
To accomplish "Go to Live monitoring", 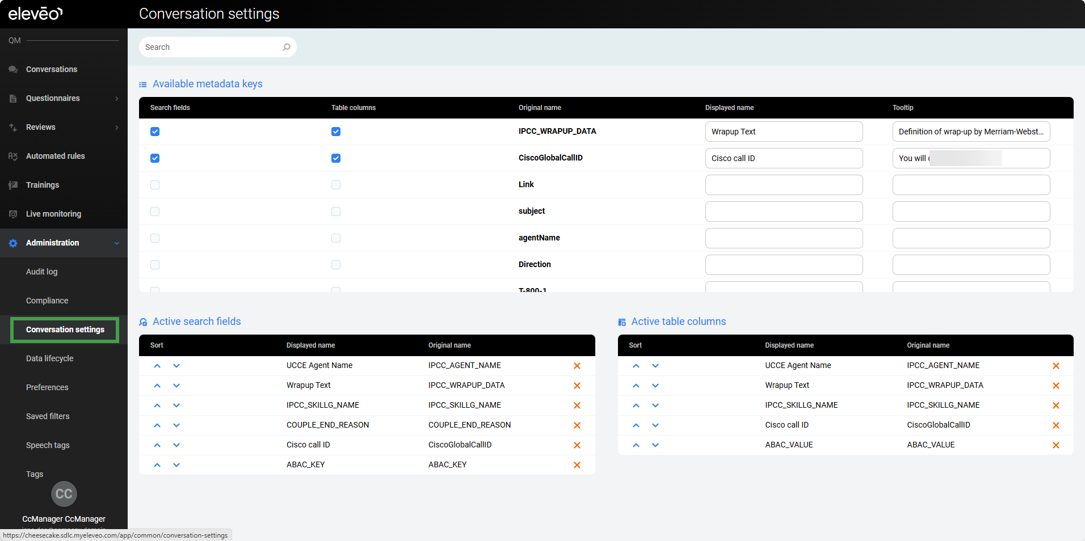I will 53,214.
